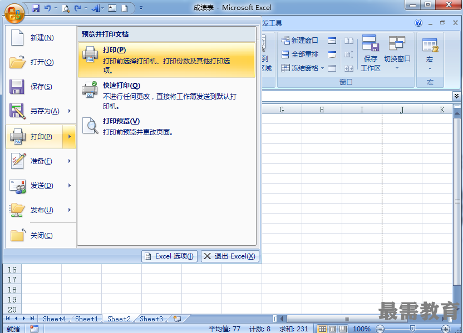Viewport: 463px width, 333px height.
Task: Click the Hide window icon beside 全部重排
Action: point(332,54)
